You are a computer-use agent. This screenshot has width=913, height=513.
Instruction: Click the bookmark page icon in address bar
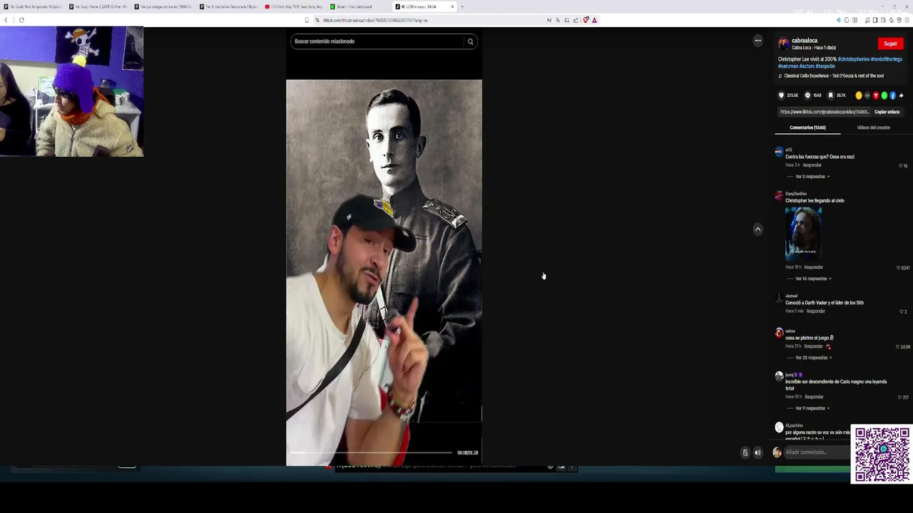[307, 20]
